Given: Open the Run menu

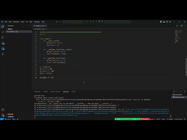Looking at the screenshot, I should [x=31, y=22].
